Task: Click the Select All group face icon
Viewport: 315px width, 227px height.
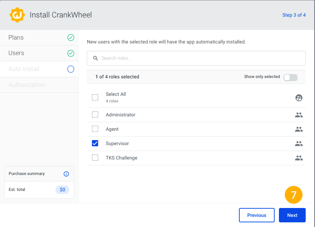Action: click(299, 98)
